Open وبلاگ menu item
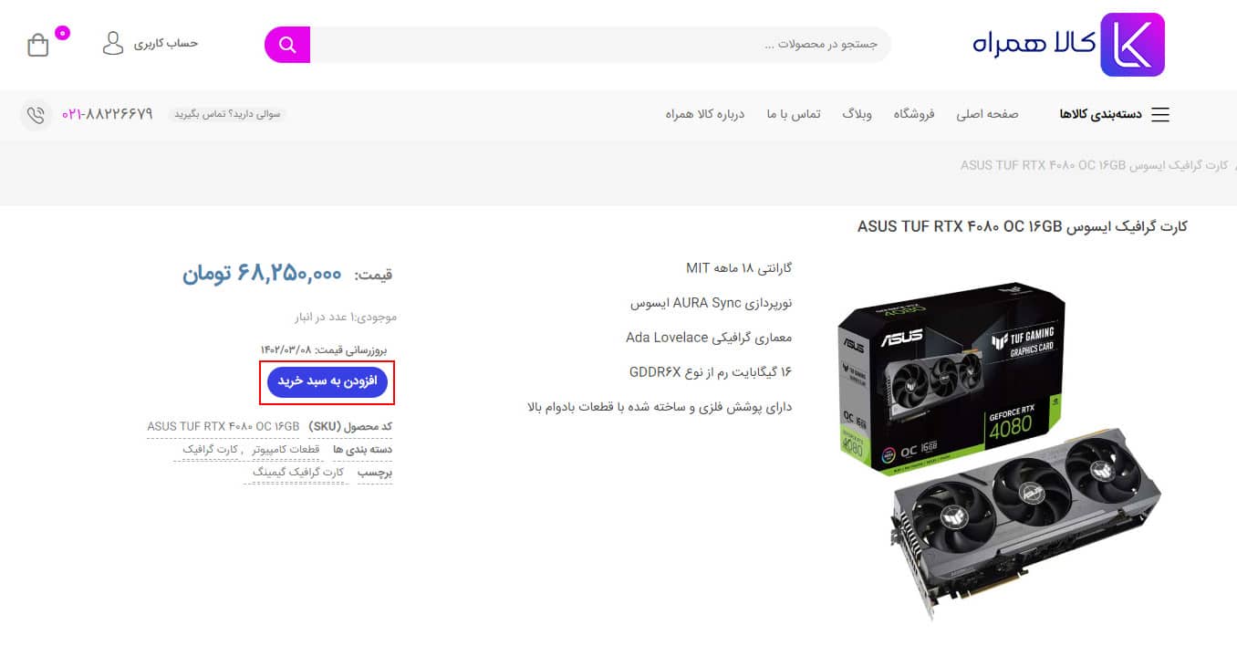1237x646 pixels. tap(857, 114)
